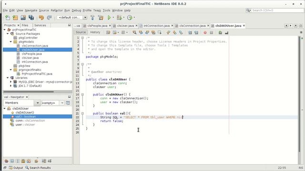The image size is (305, 171).
Task: Toggle Show Inherited Members in Navigator
Action: pyautogui.click(x=6, y=161)
